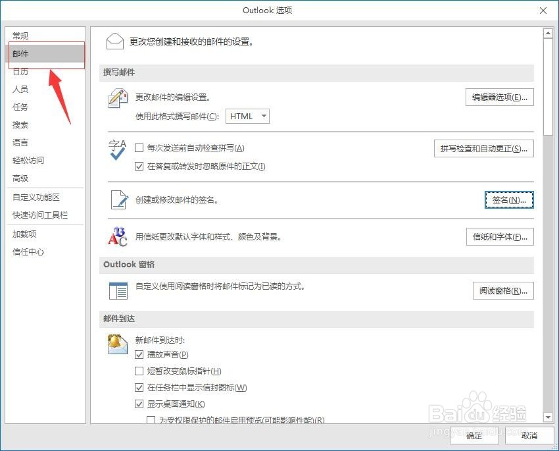559x451 pixels.
Task: Click the spelling check 字A icon
Action: (x=117, y=150)
